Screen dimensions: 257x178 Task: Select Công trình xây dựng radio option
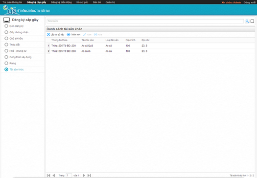tap(6, 57)
